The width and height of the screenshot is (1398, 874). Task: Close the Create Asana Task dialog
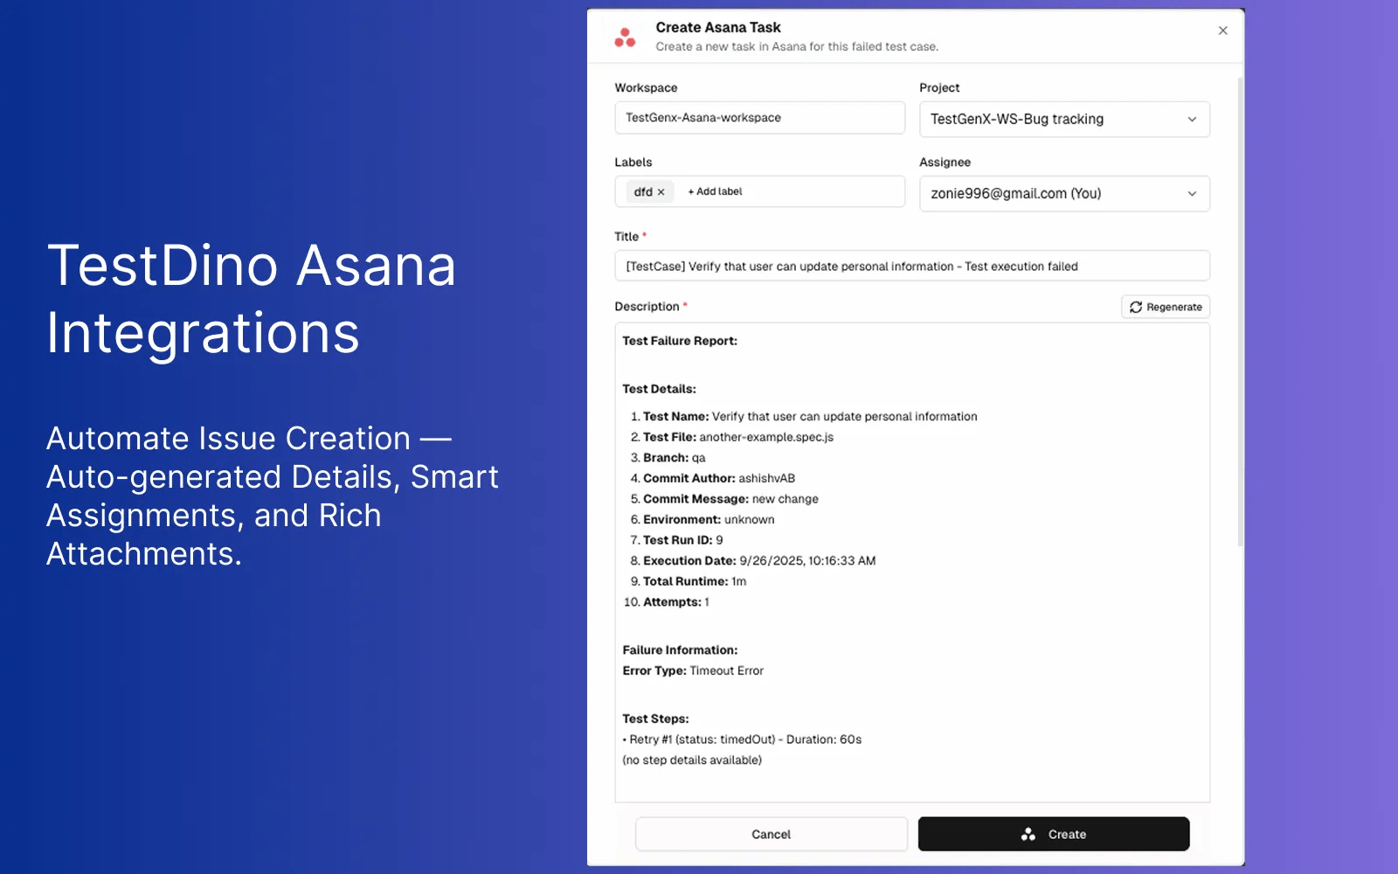pos(1222,31)
